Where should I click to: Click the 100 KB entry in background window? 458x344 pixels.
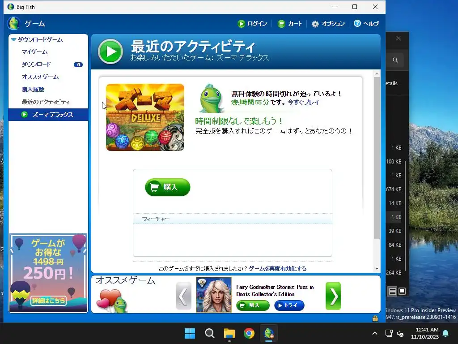(394, 161)
